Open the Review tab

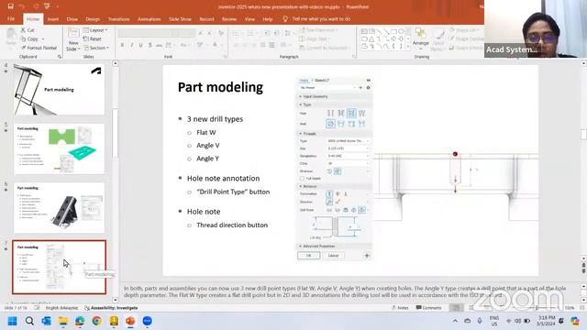click(229, 18)
